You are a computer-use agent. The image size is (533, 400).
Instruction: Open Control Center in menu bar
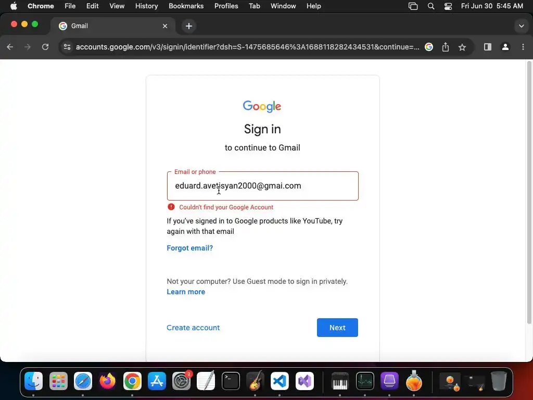point(448,6)
